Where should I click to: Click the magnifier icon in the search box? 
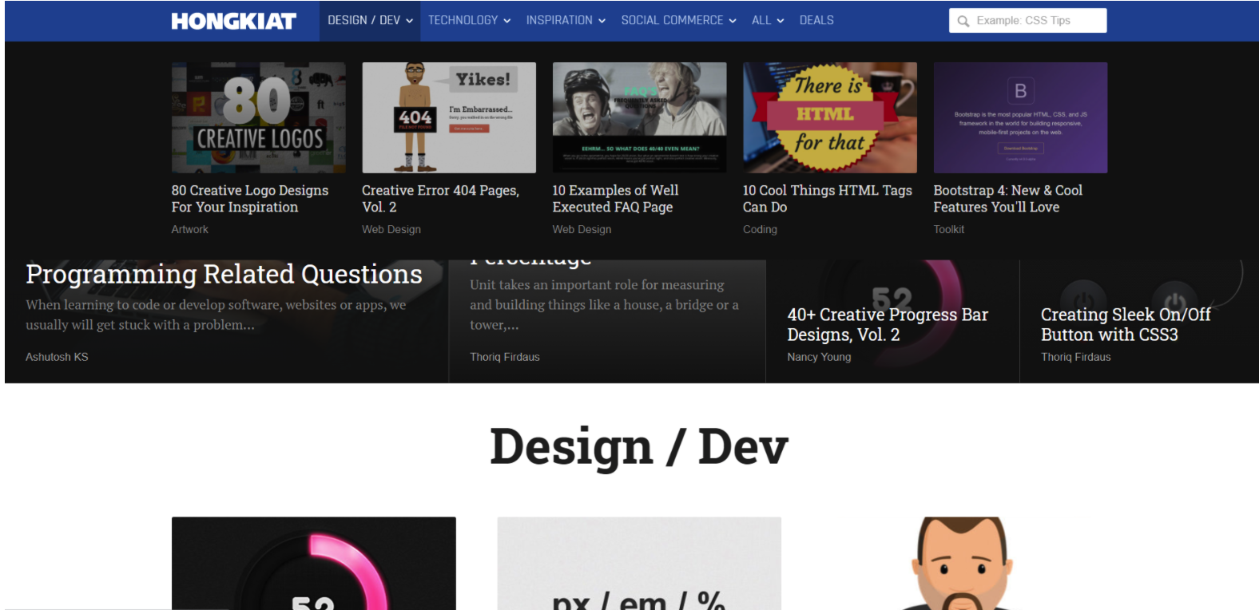point(963,21)
